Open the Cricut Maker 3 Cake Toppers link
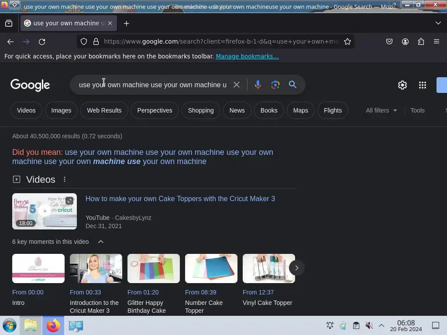Viewport: 447px width, 335px height. [x=180, y=198]
